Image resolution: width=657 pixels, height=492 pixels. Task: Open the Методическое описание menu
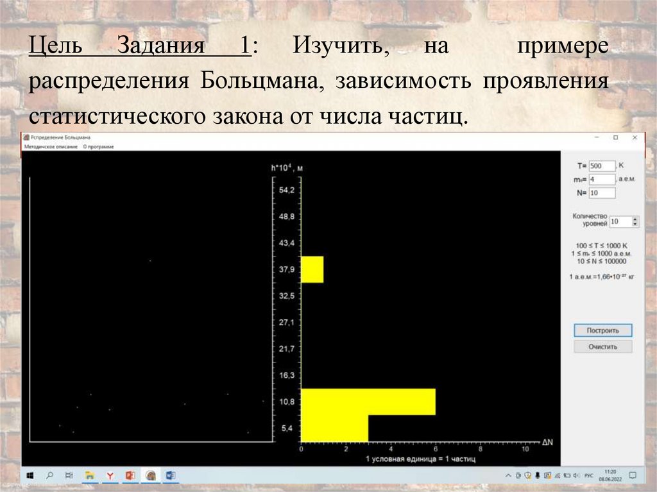pyautogui.click(x=51, y=147)
